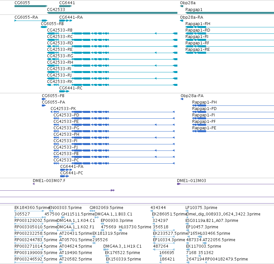This screenshot has height=264, width=274.
Task: Click transcript CG42533-RH label
Action: (x=60, y=62)
